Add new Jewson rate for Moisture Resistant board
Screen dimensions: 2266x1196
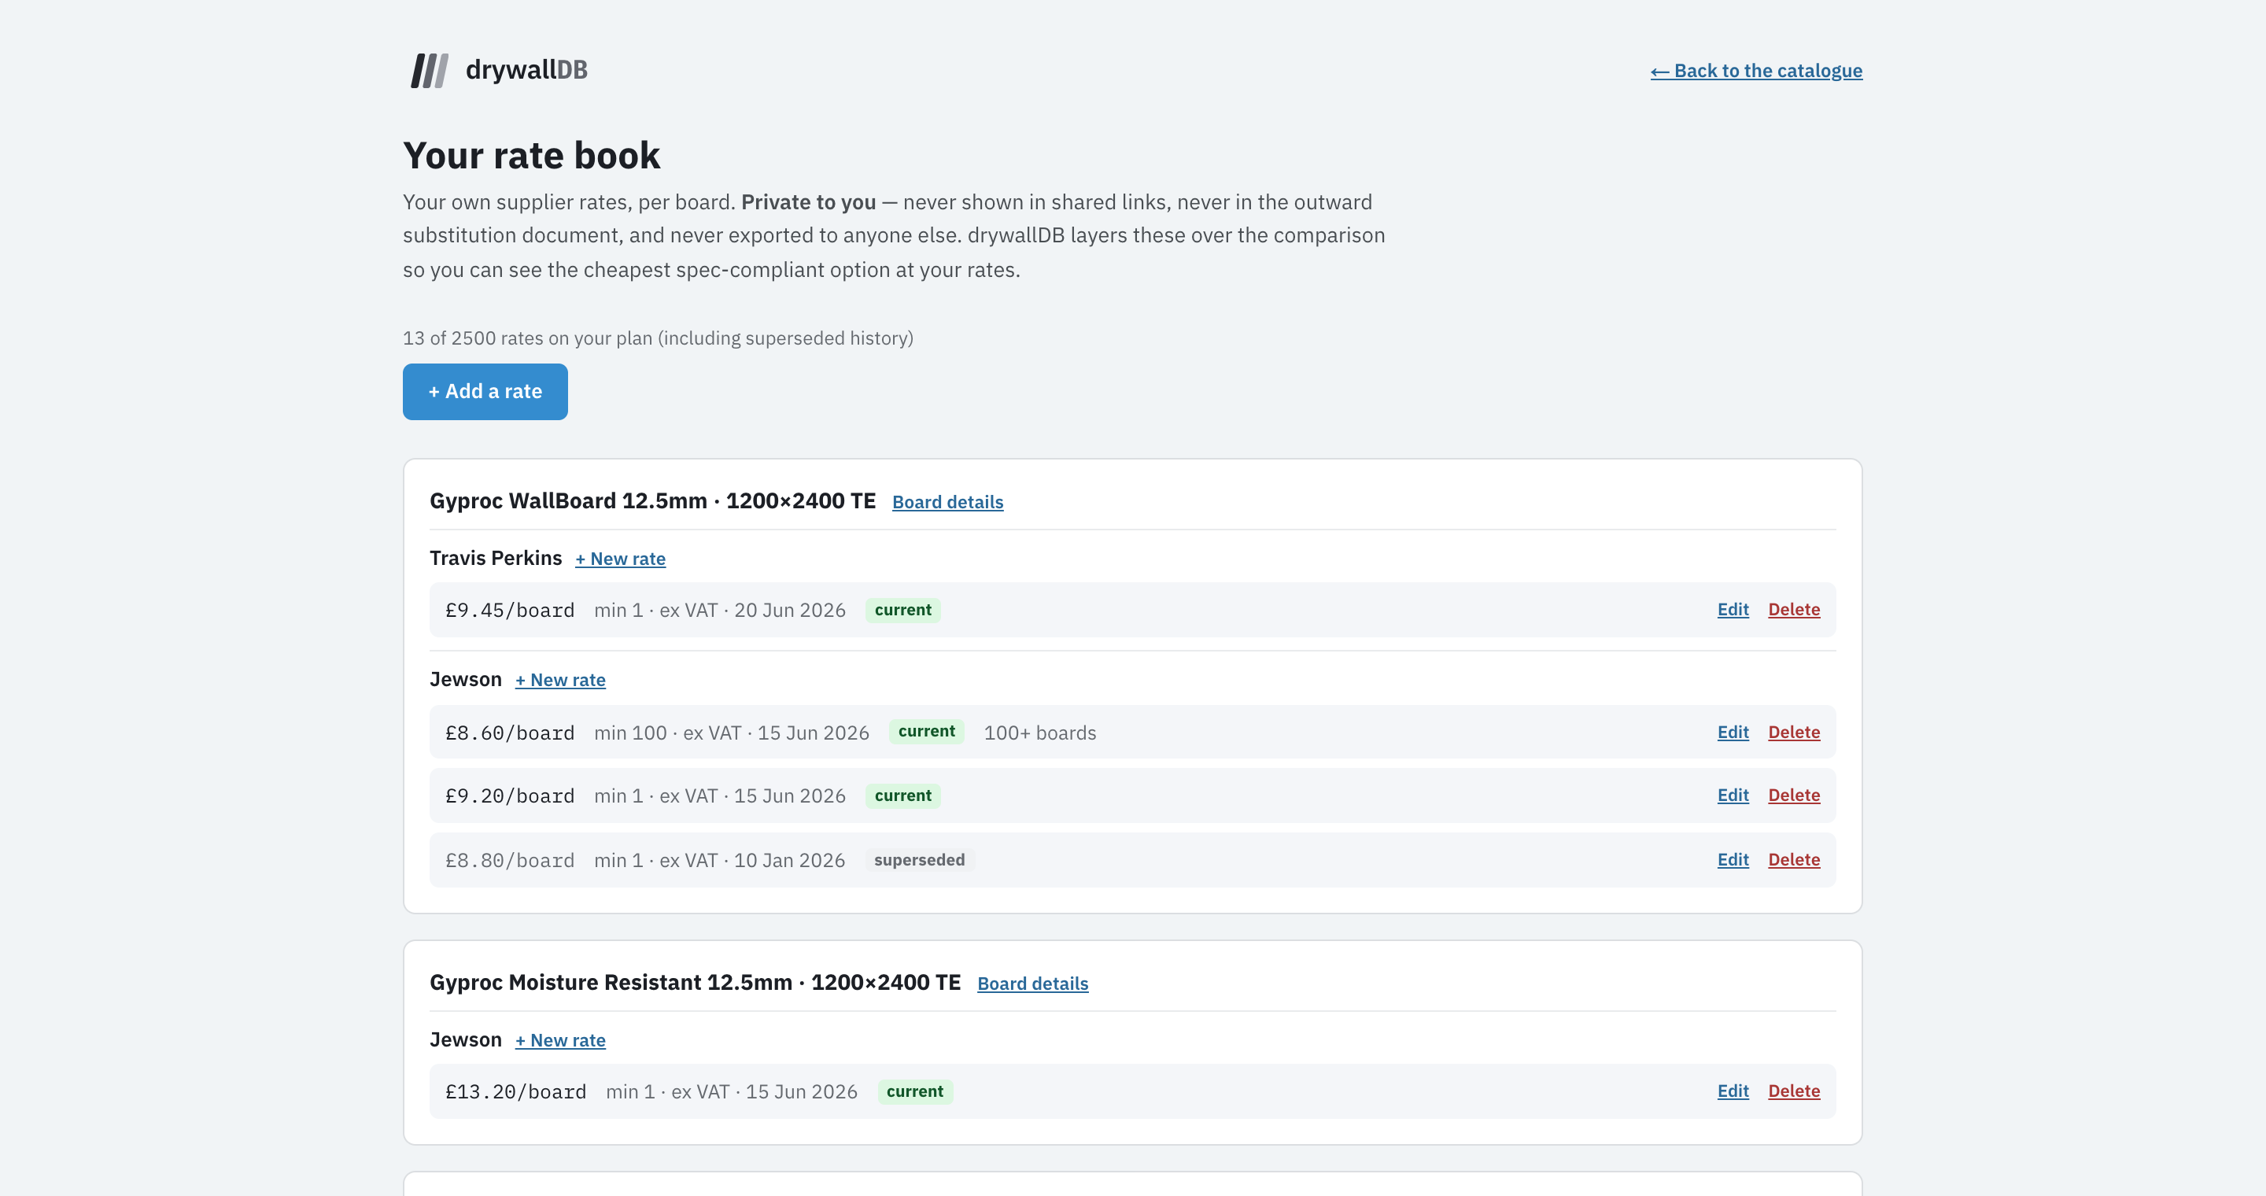(x=560, y=1040)
